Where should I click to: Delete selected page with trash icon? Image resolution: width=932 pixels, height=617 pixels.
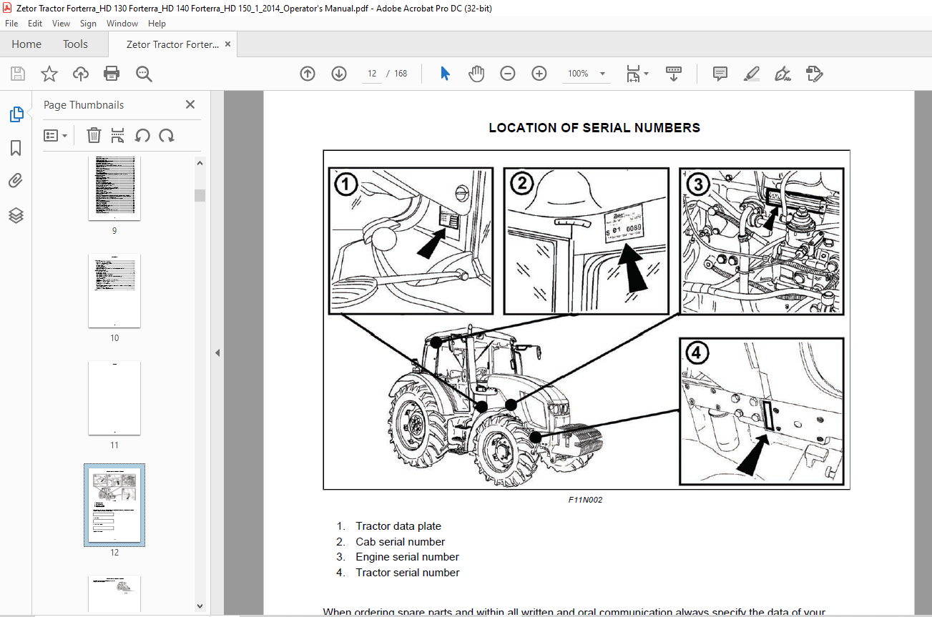94,135
